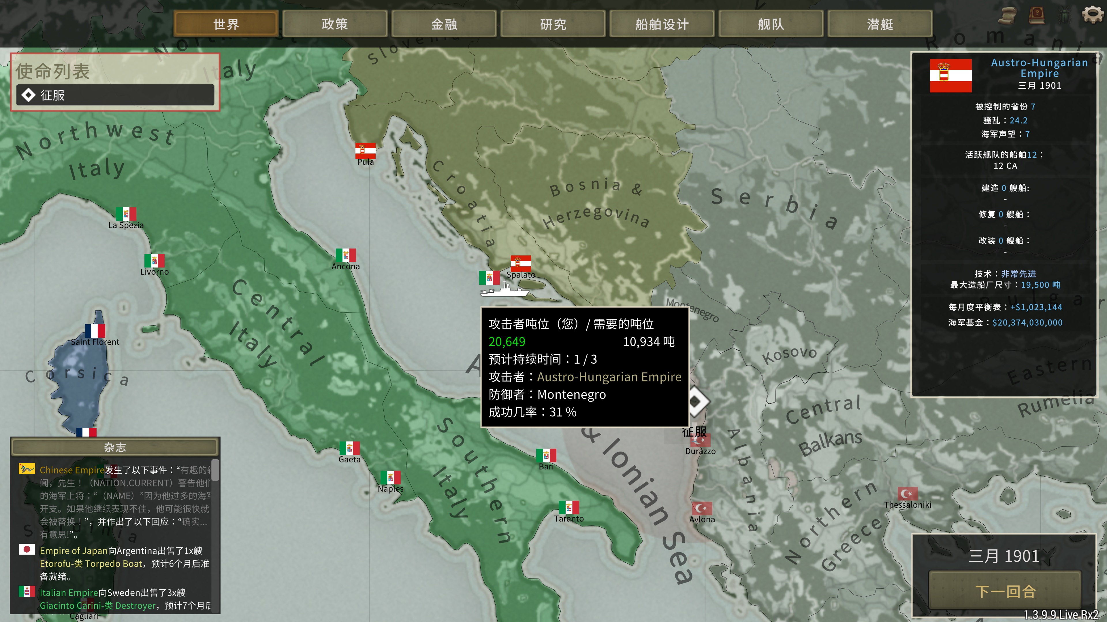Select the Durazzo port flag
The width and height of the screenshot is (1107, 622).
[x=701, y=440]
